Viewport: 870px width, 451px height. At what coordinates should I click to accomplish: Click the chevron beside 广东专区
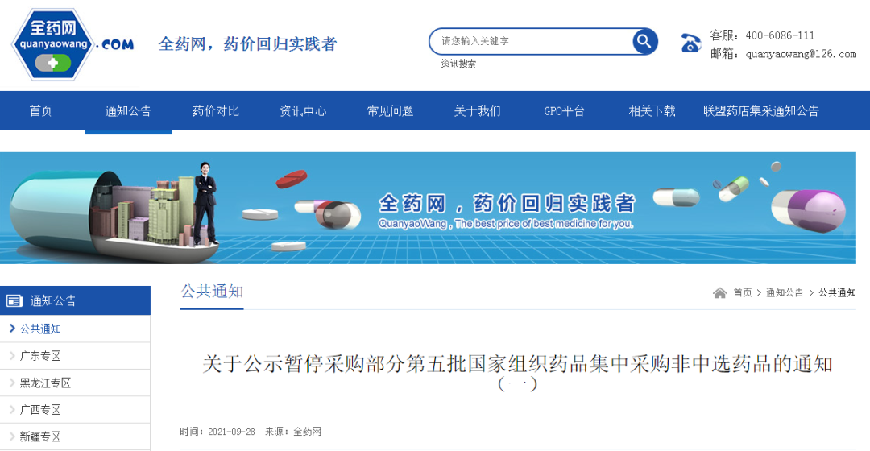(x=12, y=356)
